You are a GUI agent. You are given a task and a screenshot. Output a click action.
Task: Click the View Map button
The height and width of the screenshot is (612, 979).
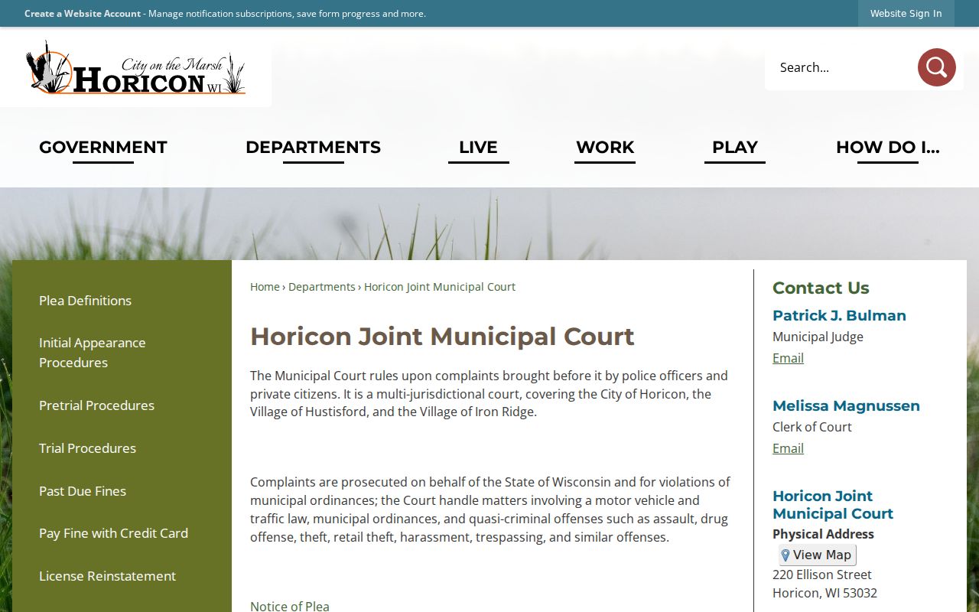[817, 555]
